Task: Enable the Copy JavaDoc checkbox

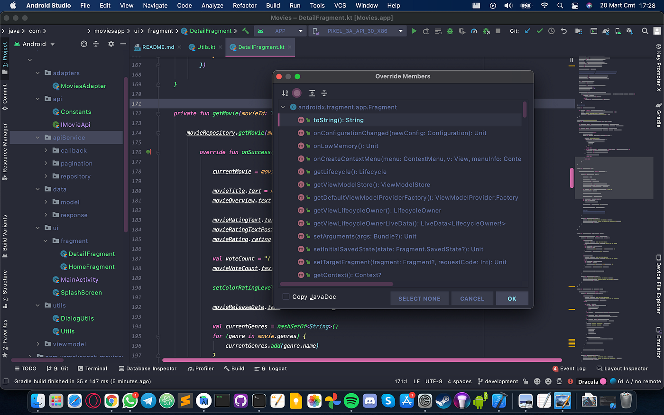Action: tap(285, 296)
